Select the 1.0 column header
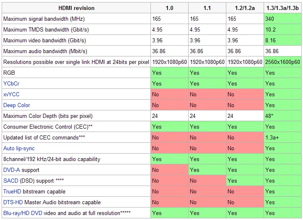This screenshot has width=303, height=220. [x=169, y=8]
